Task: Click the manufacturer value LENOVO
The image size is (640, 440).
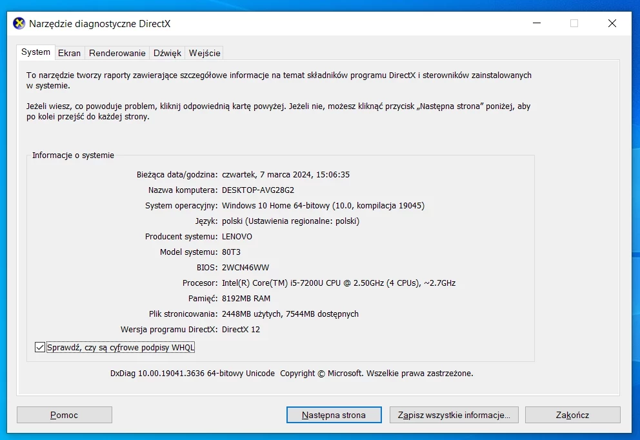Action: (x=237, y=237)
